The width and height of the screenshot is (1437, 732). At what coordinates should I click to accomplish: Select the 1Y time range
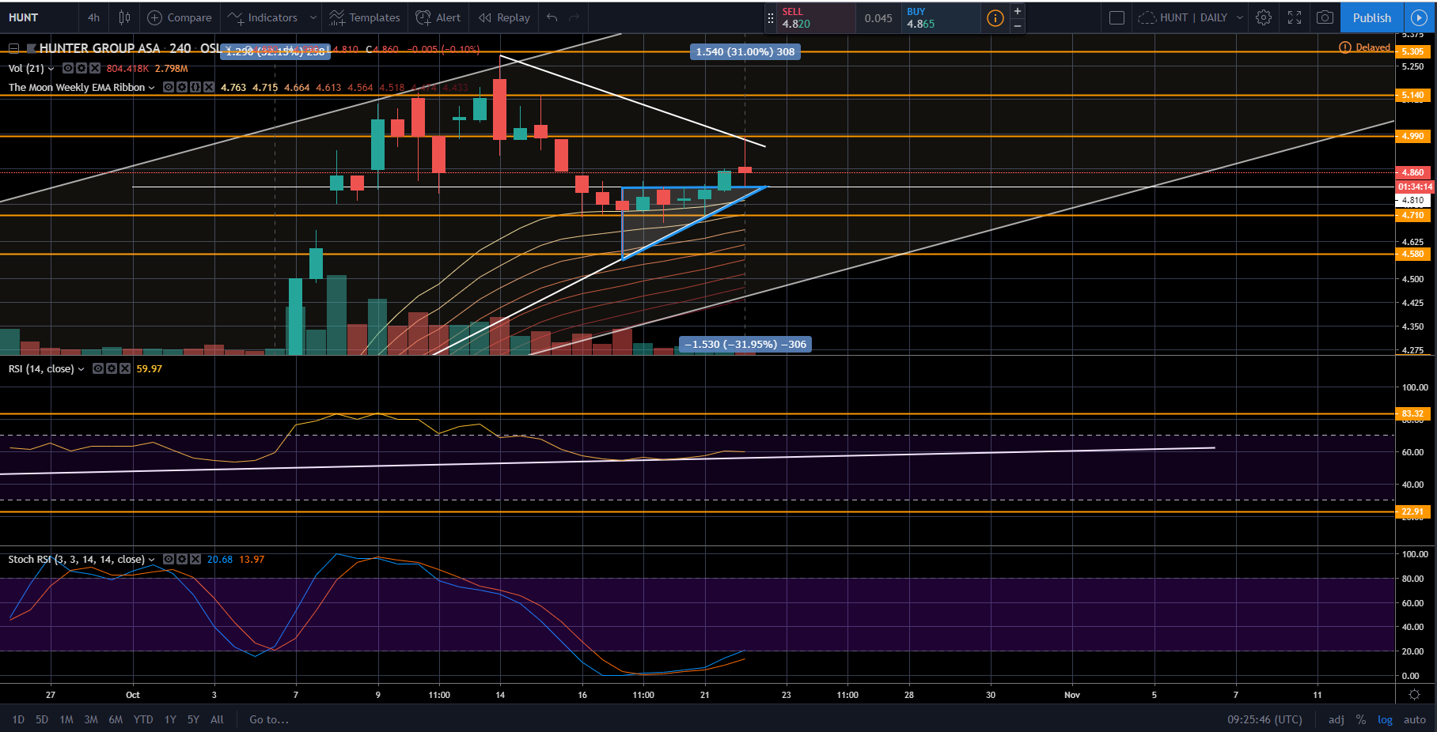click(170, 719)
